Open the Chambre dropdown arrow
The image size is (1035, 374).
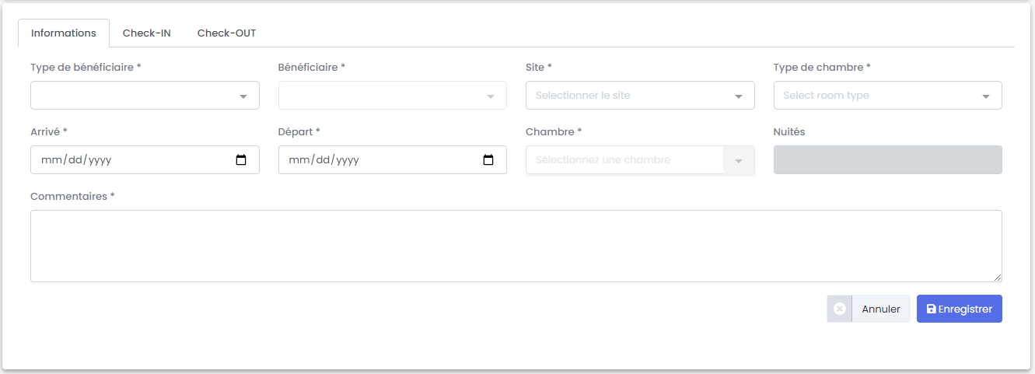[739, 161]
